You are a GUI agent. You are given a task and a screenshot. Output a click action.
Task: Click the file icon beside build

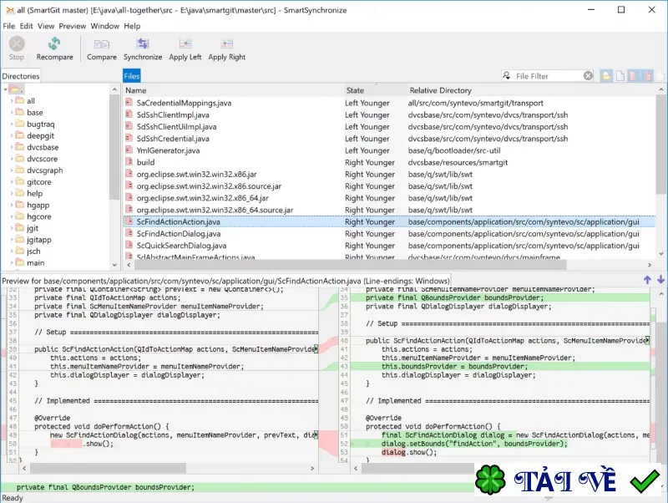point(129,162)
